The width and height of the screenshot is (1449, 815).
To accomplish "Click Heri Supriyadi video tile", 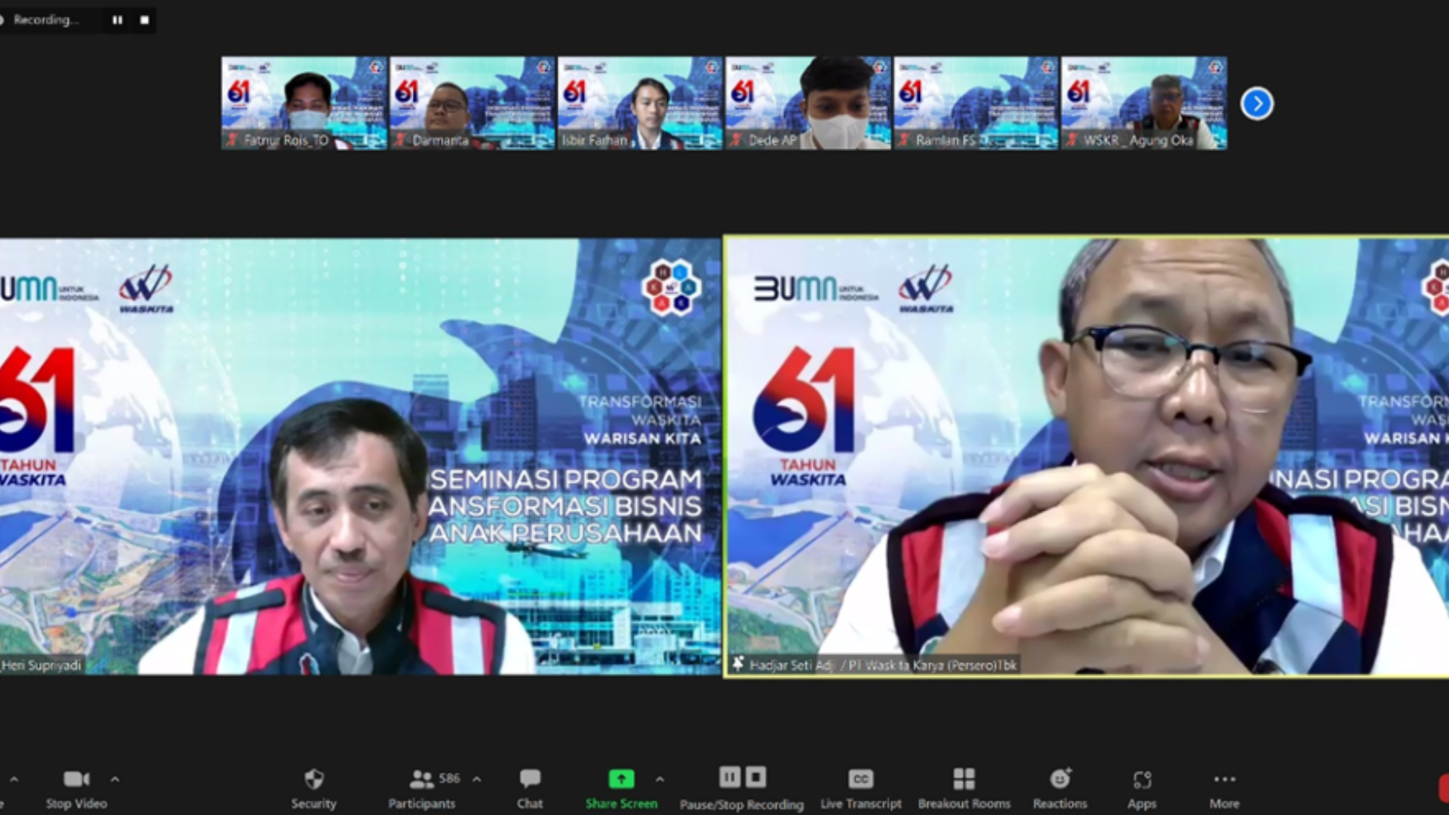I will (x=360, y=457).
